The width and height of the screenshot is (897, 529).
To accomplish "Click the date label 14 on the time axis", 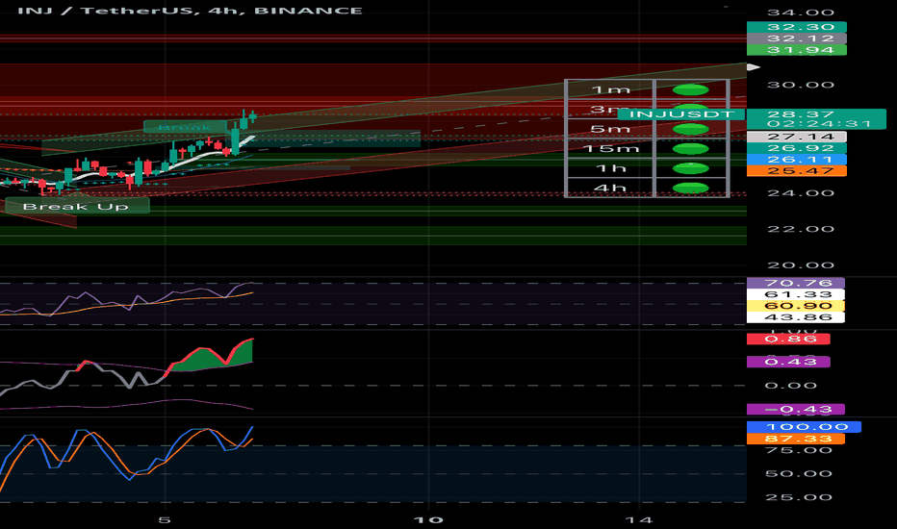I will tap(638, 519).
